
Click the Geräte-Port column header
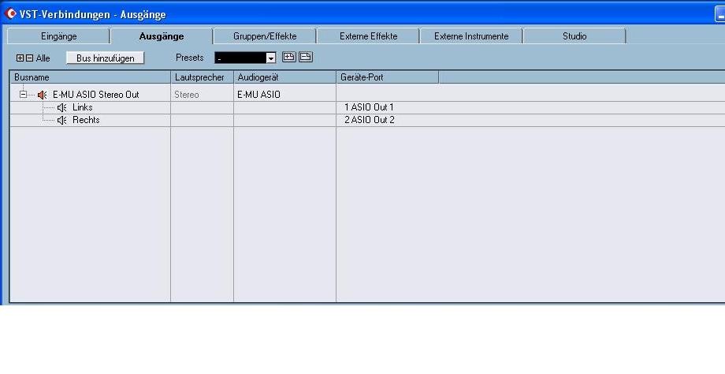point(388,77)
